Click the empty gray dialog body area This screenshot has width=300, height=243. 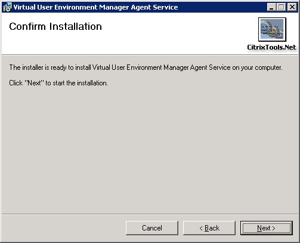pos(150,149)
